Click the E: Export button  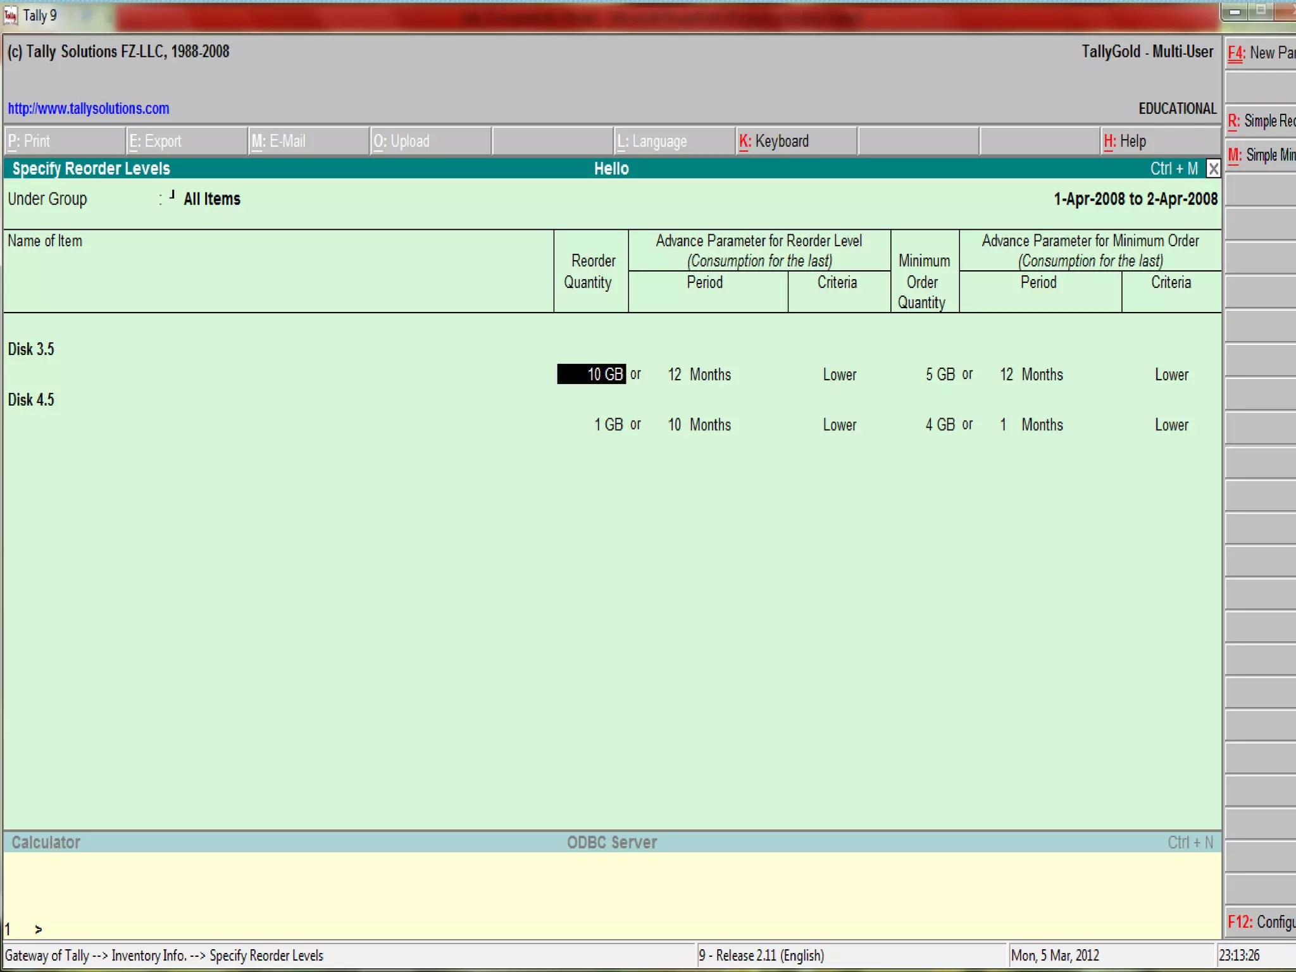click(187, 141)
